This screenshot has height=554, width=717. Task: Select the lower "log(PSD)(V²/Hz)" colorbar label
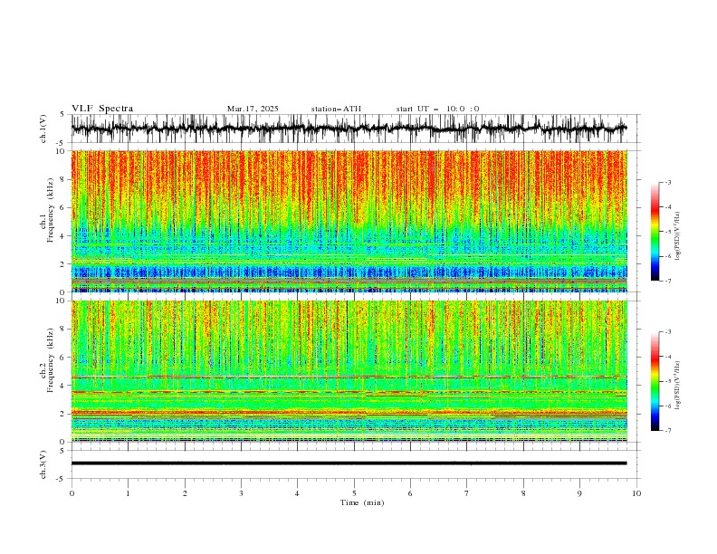tap(677, 385)
